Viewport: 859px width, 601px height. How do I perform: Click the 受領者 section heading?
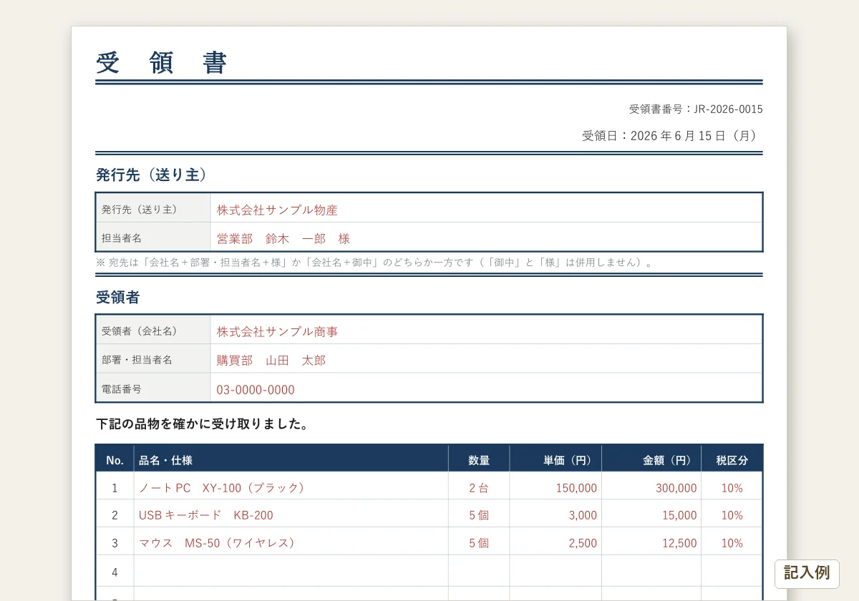117,298
